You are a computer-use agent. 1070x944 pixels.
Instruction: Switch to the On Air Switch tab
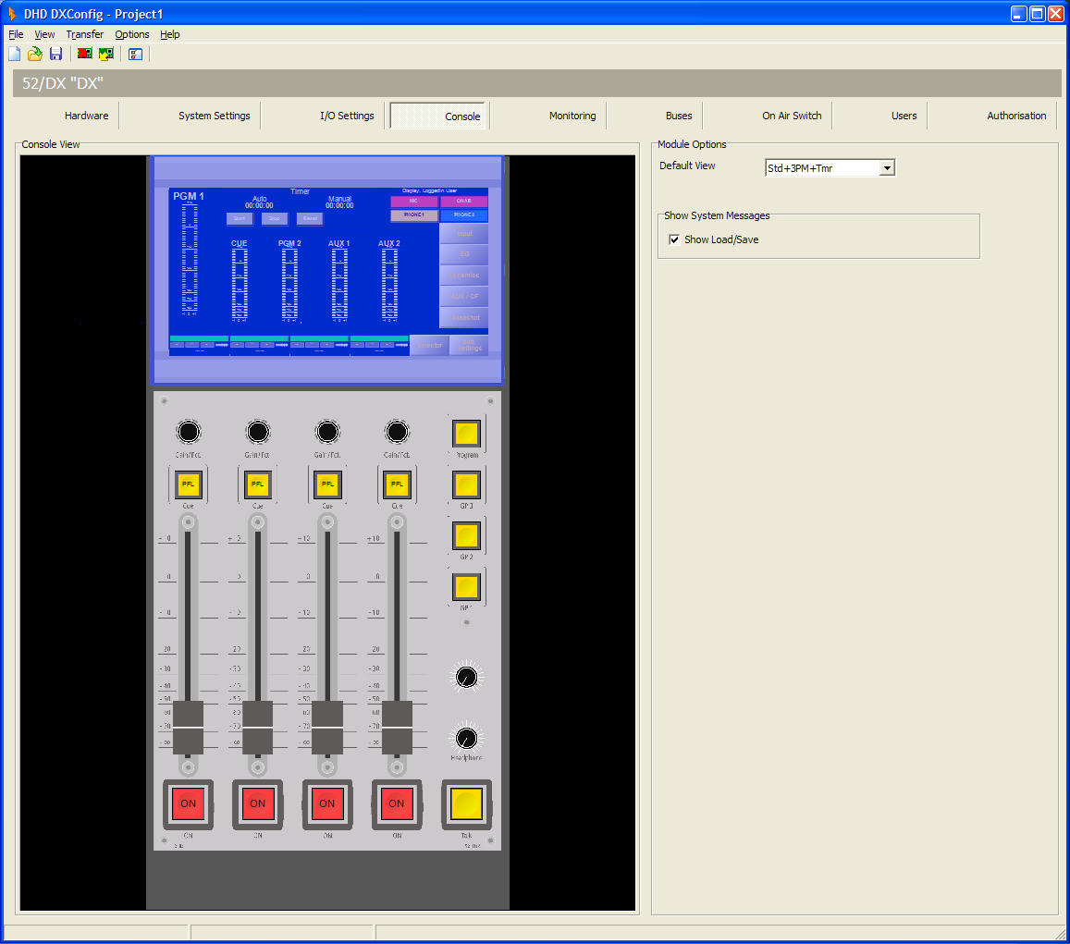[792, 116]
